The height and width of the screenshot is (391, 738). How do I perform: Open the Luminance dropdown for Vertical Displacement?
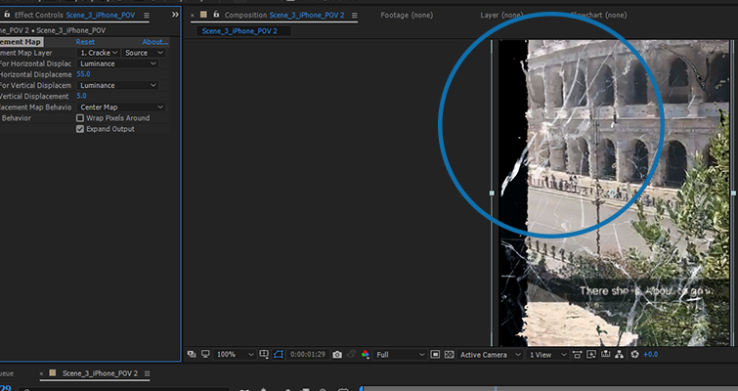click(117, 85)
